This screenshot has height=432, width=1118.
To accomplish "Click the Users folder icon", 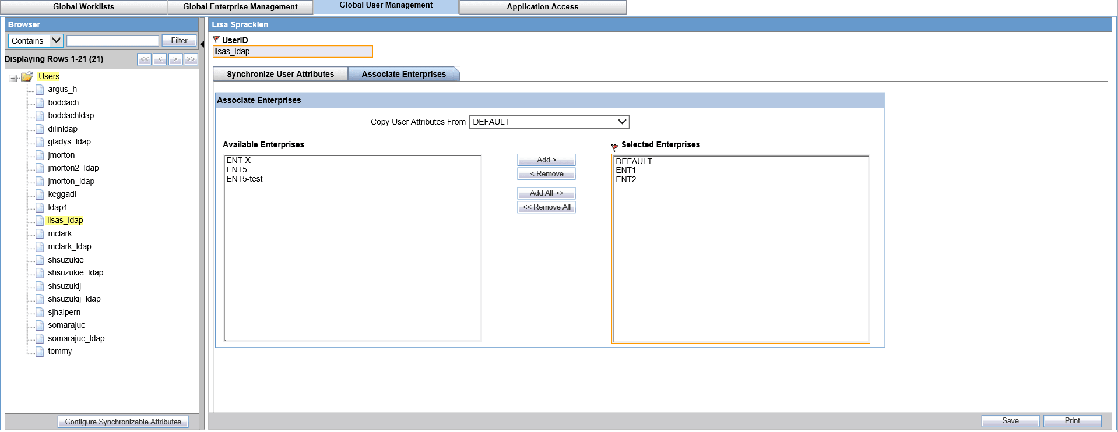I will pyautogui.click(x=27, y=77).
